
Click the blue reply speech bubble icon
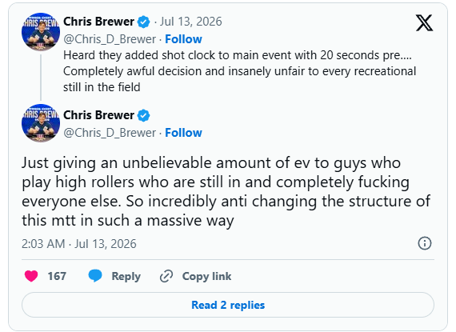95,276
